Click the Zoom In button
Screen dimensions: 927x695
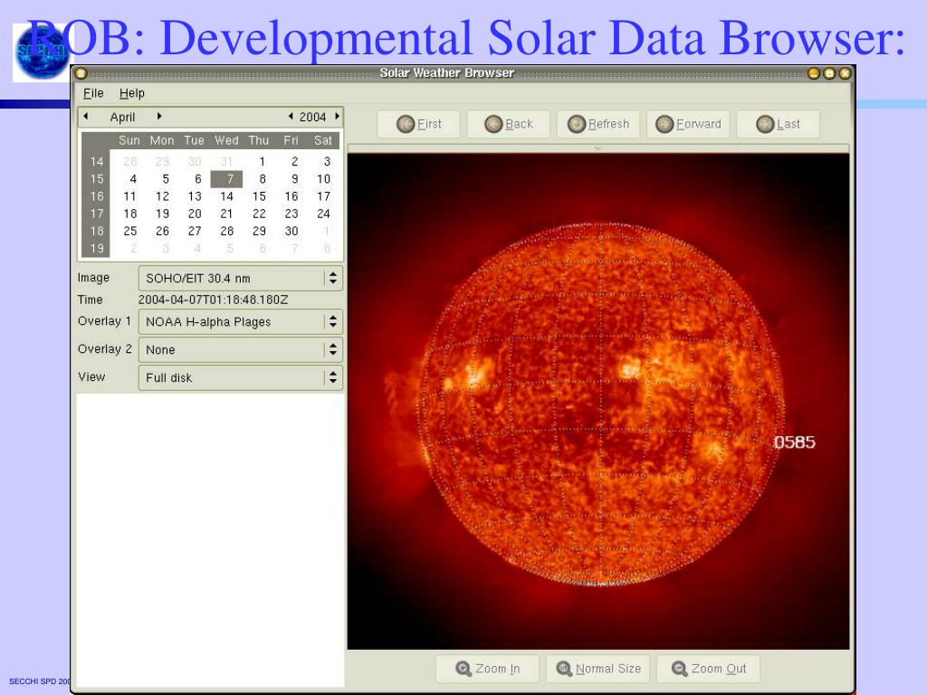coord(487,669)
